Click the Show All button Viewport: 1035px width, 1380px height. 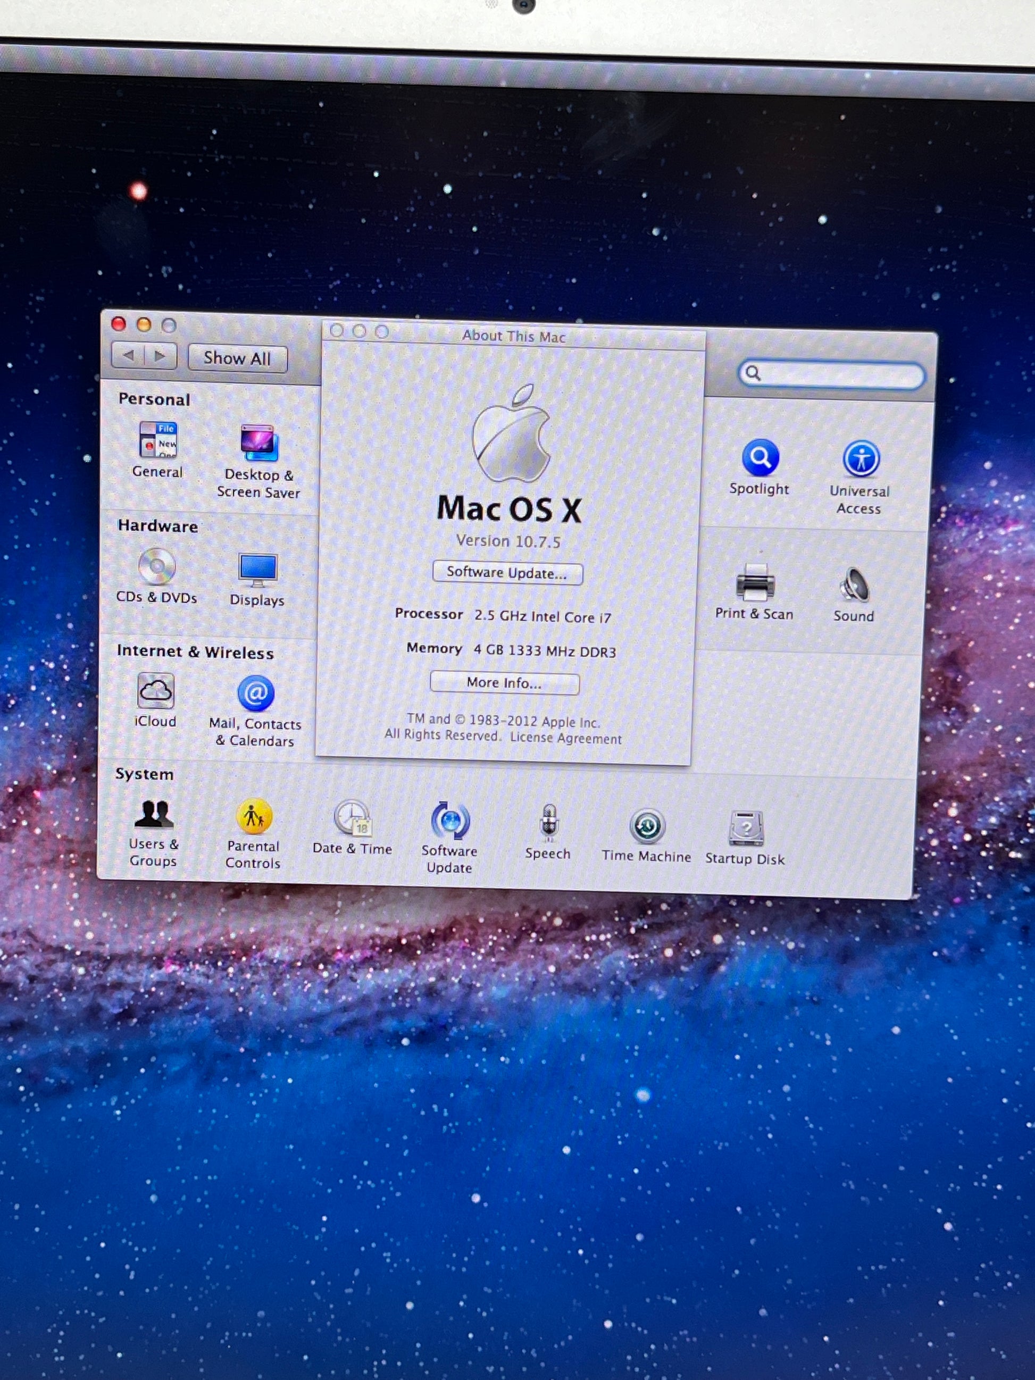tap(237, 358)
